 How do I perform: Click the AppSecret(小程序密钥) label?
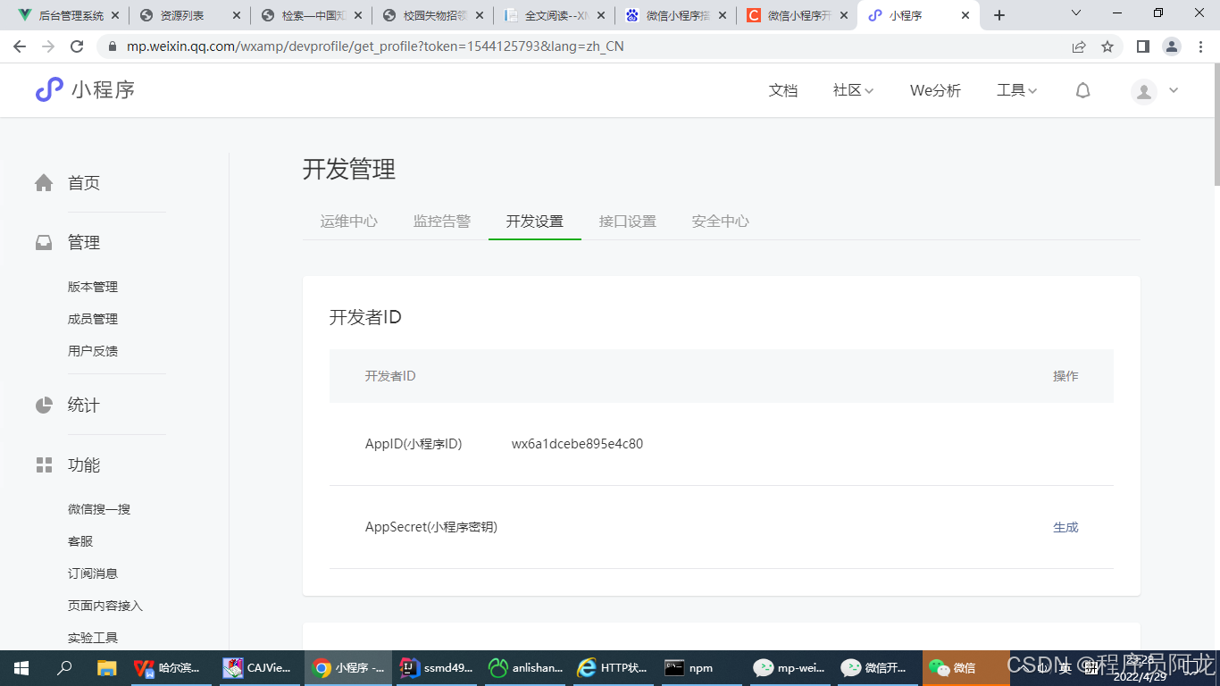click(x=431, y=527)
